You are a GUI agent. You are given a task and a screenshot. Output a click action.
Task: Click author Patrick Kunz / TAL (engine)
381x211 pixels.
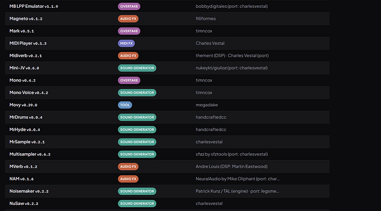click(x=237, y=191)
